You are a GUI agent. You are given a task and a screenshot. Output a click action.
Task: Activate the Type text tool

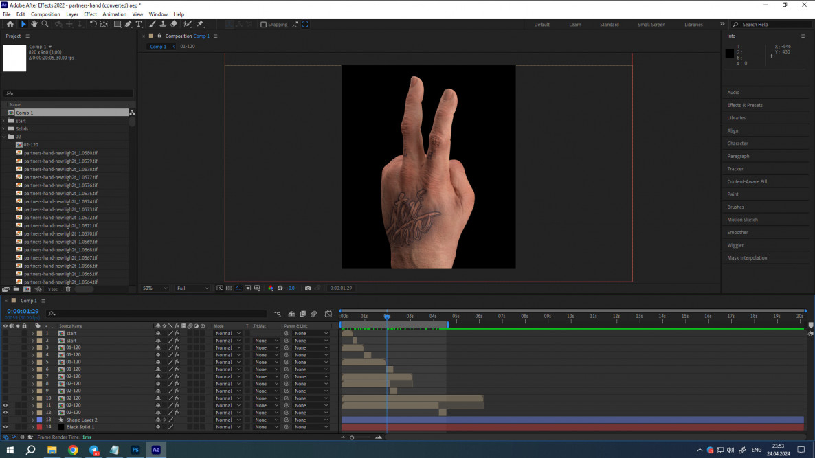pyautogui.click(x=139, y=24)
